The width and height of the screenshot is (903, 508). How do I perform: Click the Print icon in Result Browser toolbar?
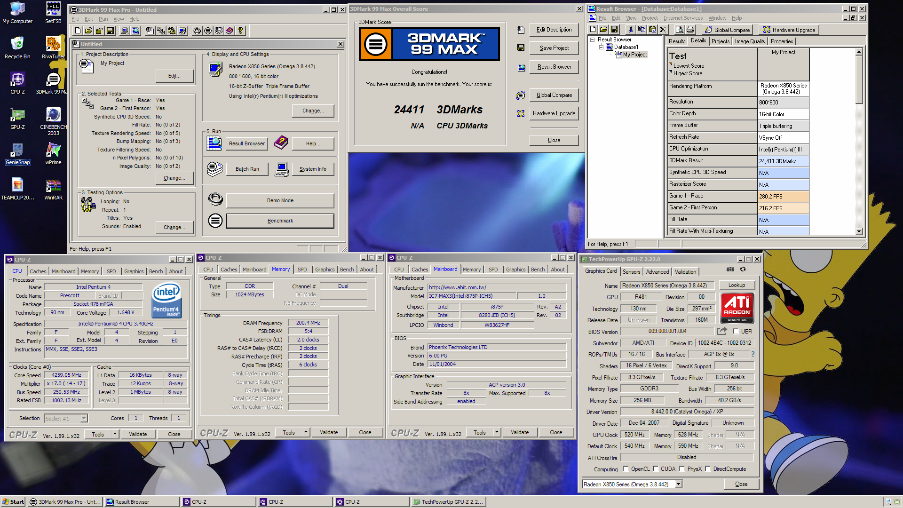[690, 30]
